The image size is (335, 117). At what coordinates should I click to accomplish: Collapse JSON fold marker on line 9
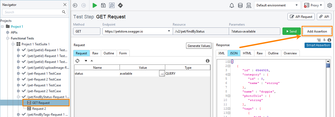[229, 96]
